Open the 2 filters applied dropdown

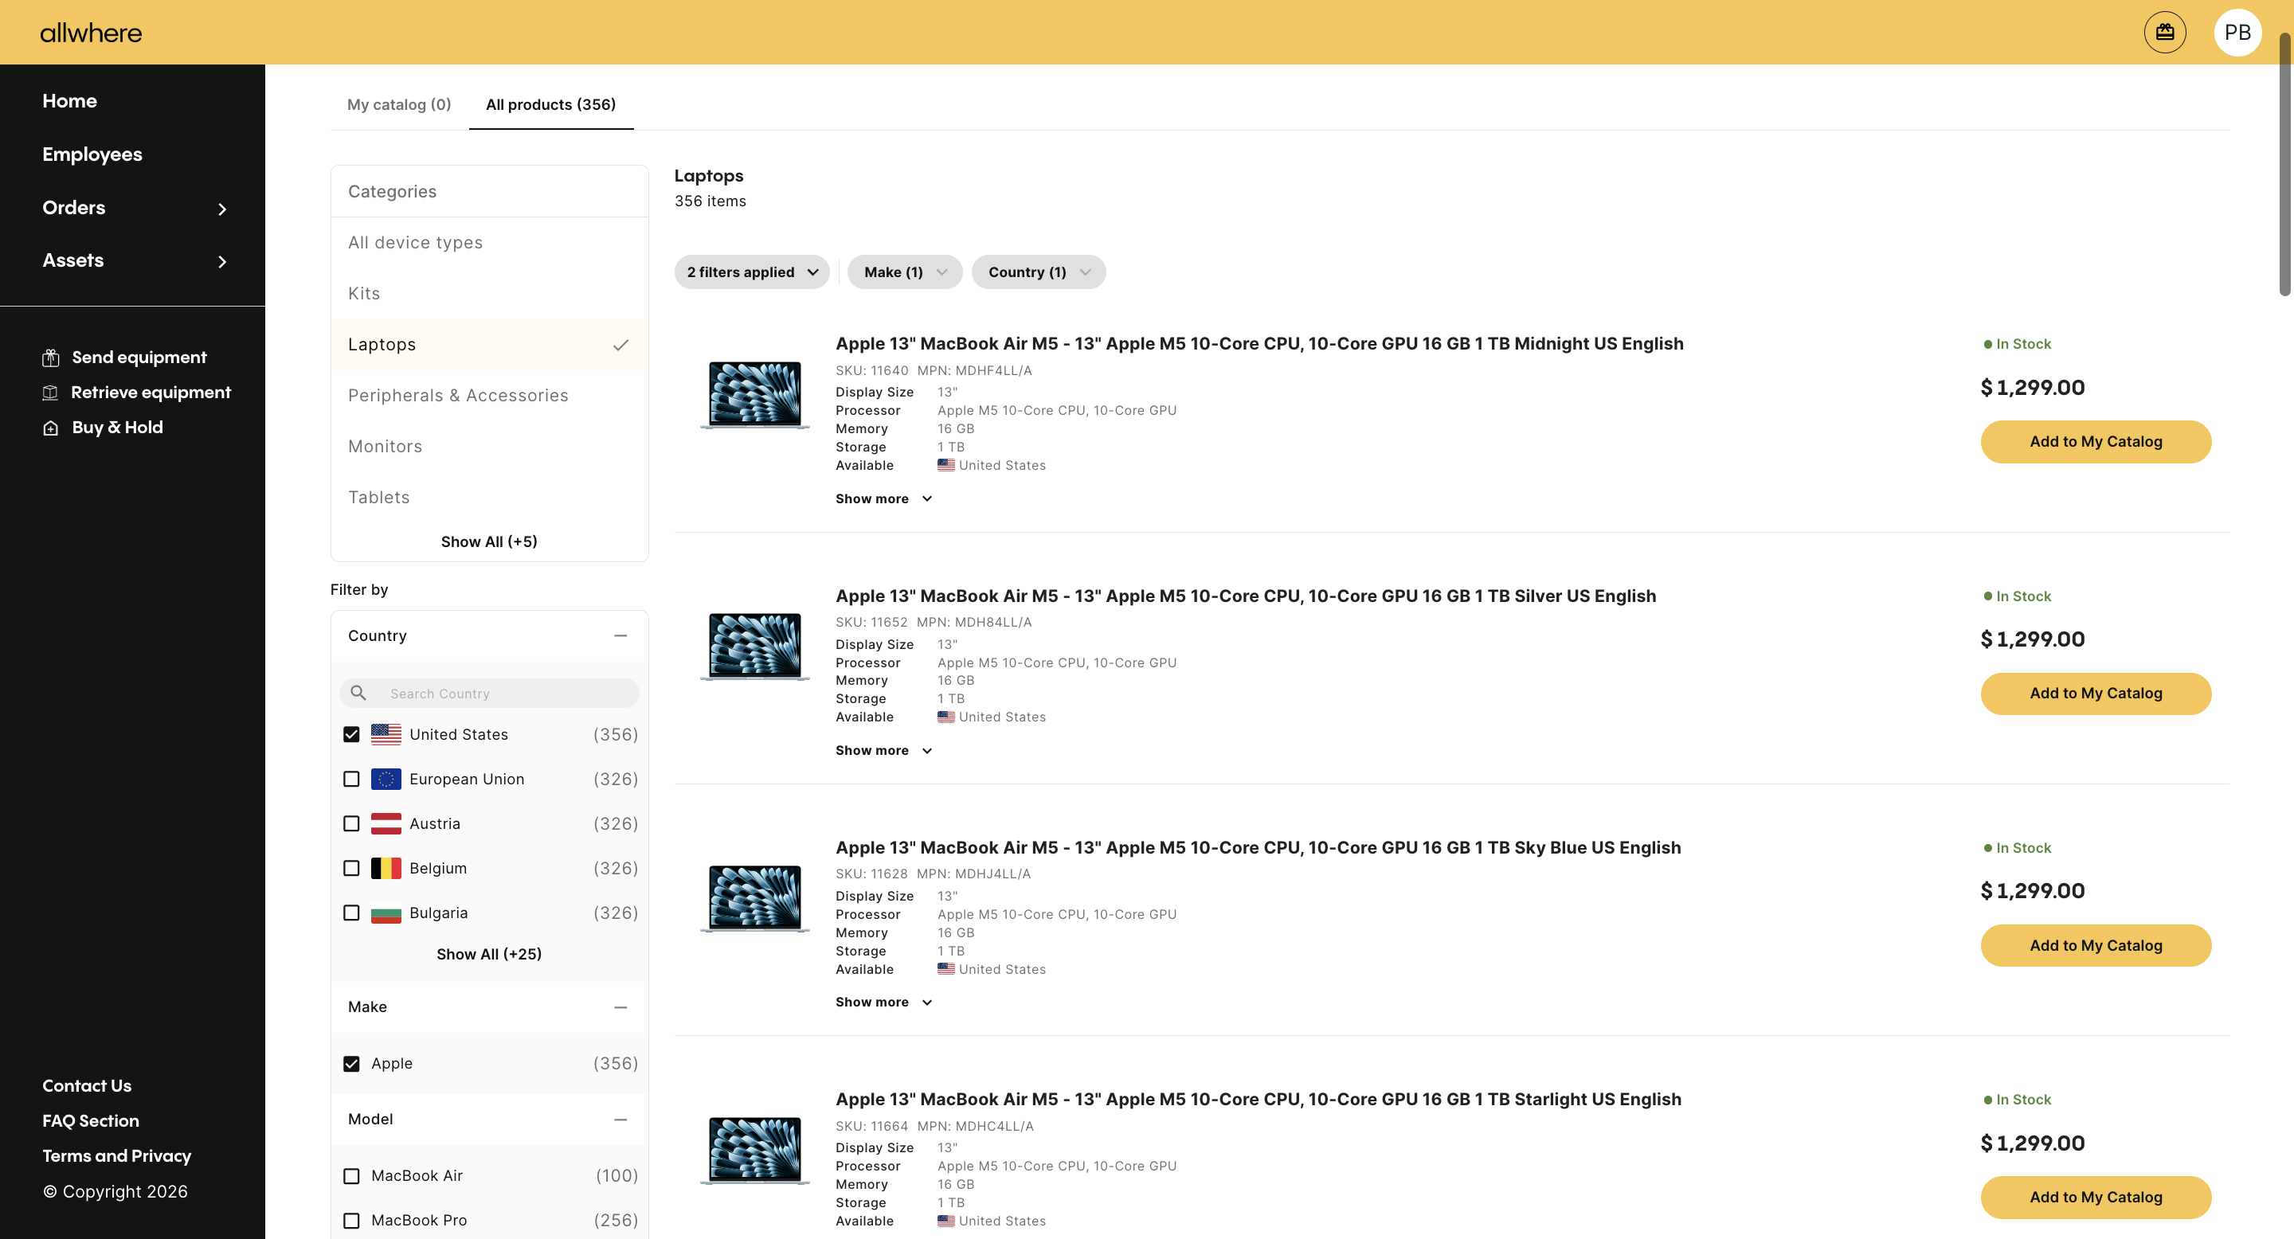pos(752,272)
